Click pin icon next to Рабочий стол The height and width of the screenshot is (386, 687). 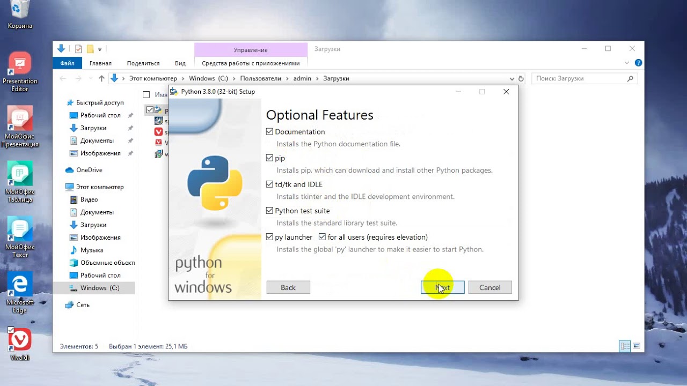130,115
